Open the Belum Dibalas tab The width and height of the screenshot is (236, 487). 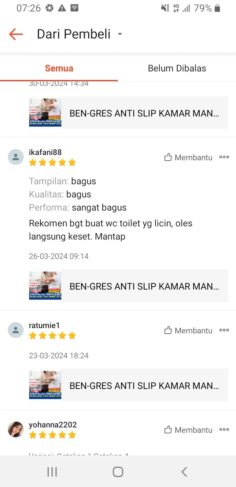pos(177,68)
